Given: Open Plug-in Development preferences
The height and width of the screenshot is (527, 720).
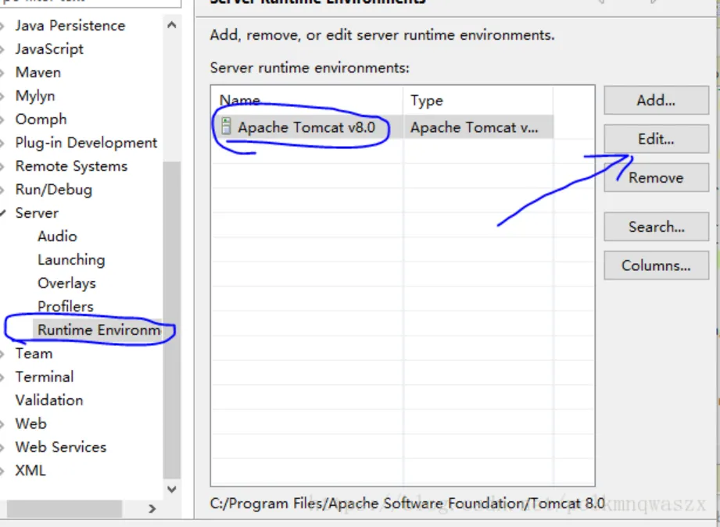Looking at the screenshot, I should tap(86, 142).
